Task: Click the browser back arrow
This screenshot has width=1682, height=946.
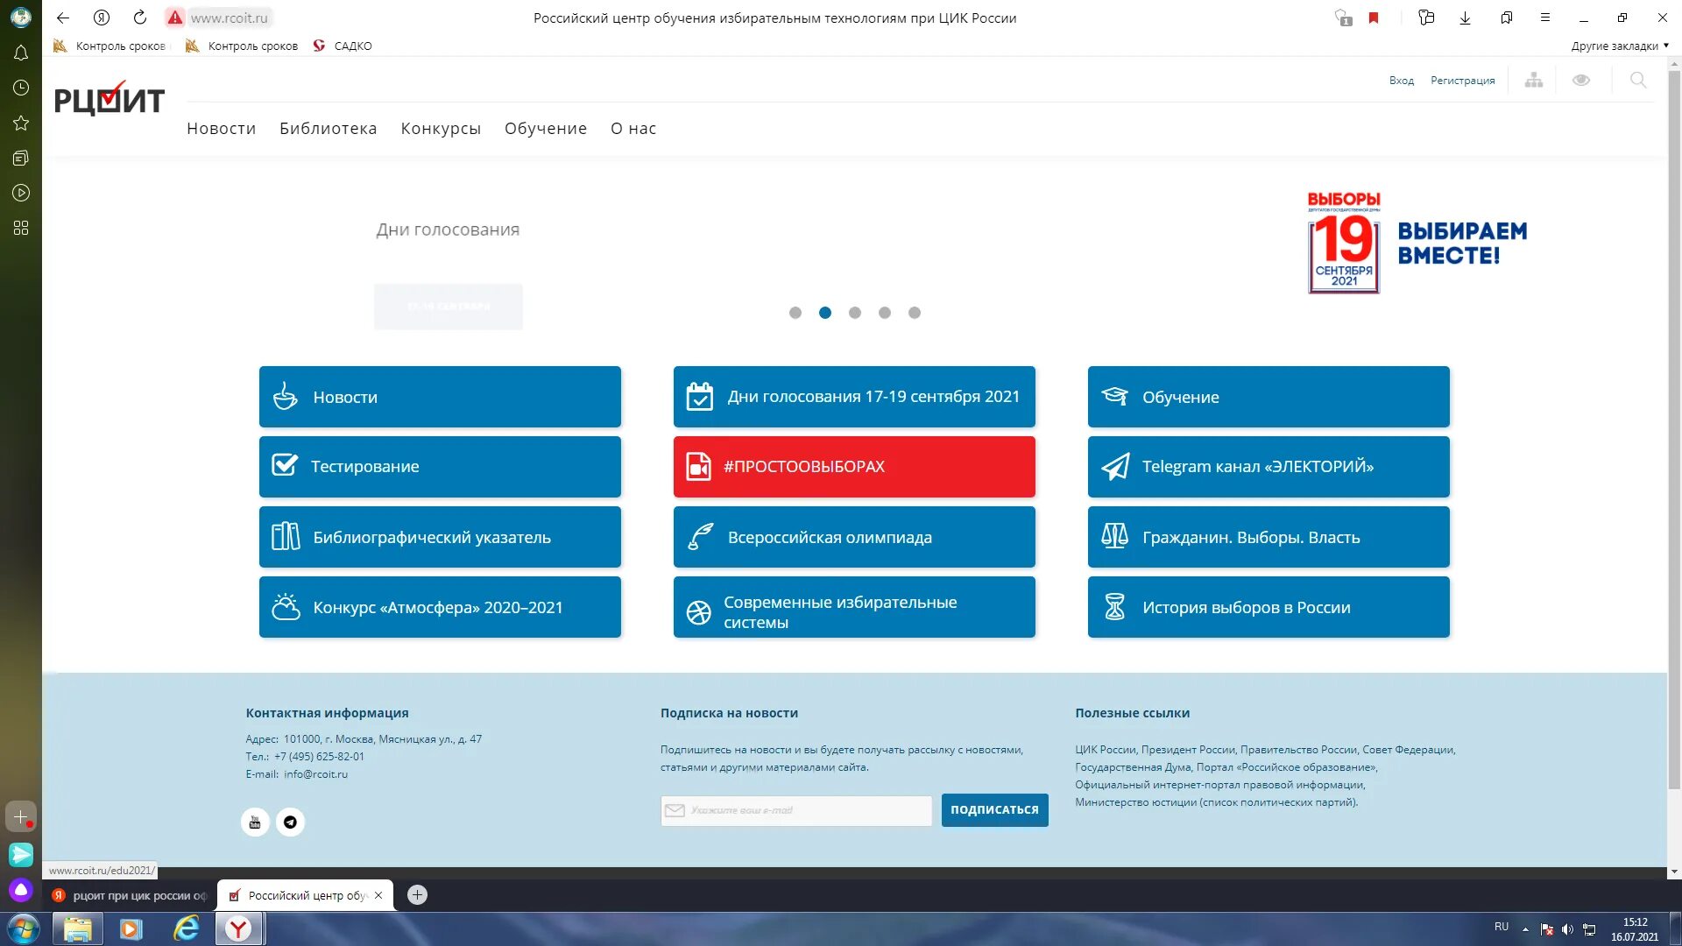Action: click(63, 18)
